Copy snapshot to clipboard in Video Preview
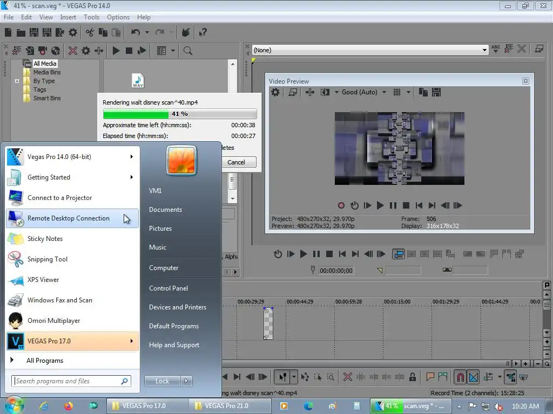Image resolution: width=553 pixels, height=414 pixels. (x=423, y=92)
